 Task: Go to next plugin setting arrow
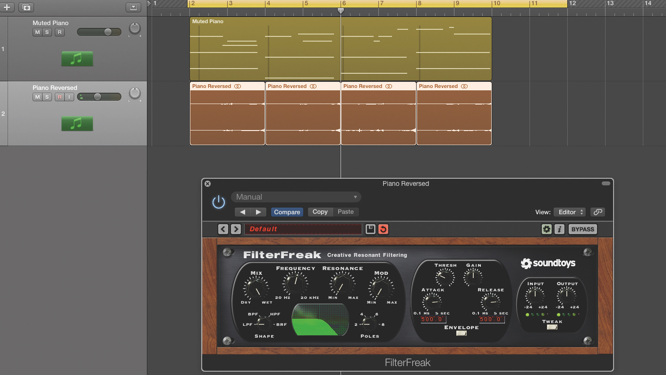click(258, 212)
